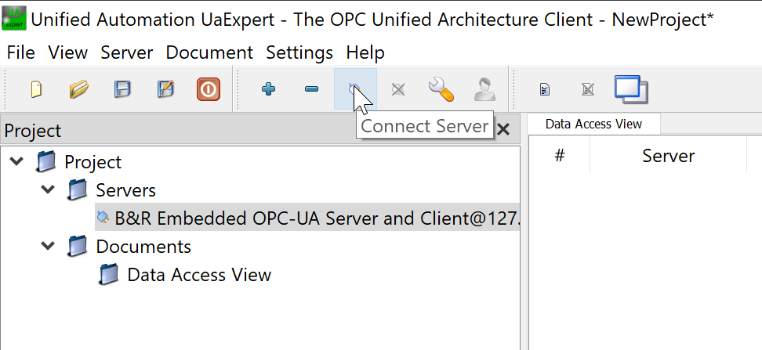Select Data Access View in project tree

(x=199, y=275)
